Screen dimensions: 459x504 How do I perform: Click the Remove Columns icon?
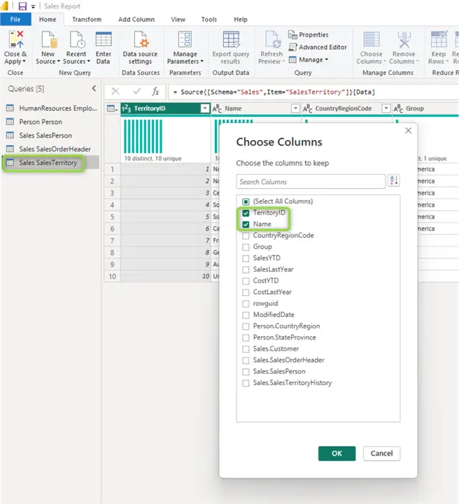(404, 39)
